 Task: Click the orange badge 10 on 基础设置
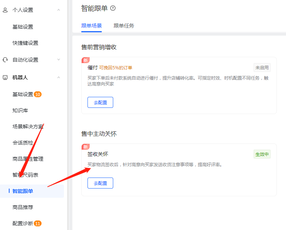(38, 94)
